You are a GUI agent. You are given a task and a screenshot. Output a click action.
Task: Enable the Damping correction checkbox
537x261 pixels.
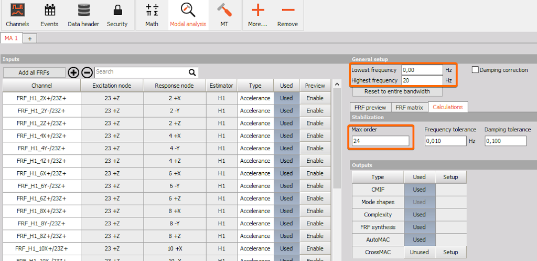(x=476, y=70)
